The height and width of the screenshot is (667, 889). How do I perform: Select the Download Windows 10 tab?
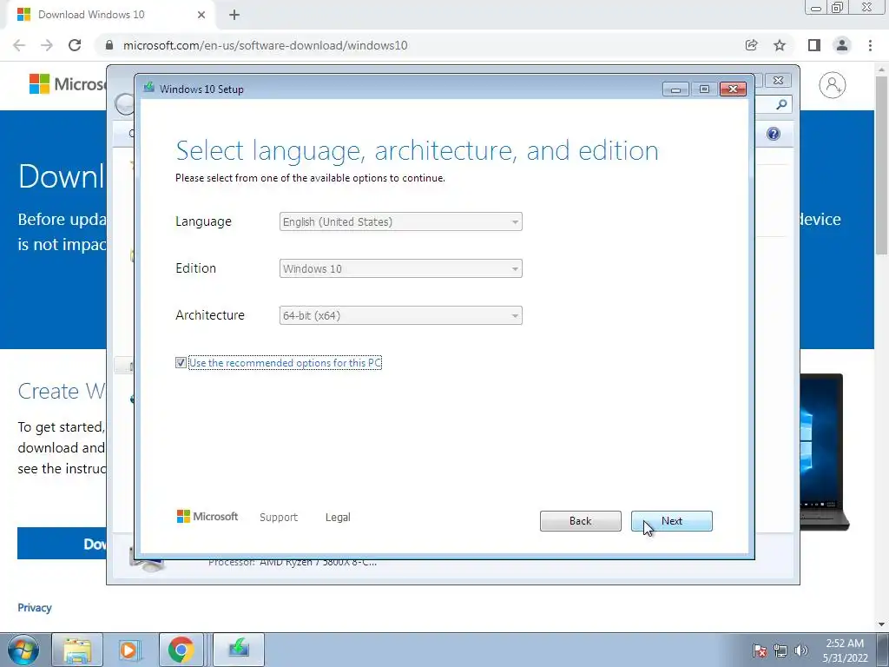point(110,15)
